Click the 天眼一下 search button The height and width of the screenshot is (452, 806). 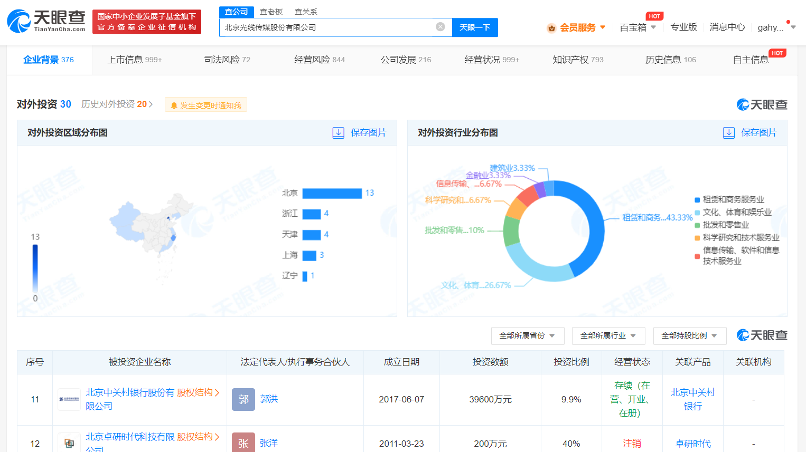(x=474, y=27)
